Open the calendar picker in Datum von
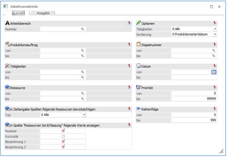The width and height of the screenshot is (227, 157). click(x=214, y=72)
